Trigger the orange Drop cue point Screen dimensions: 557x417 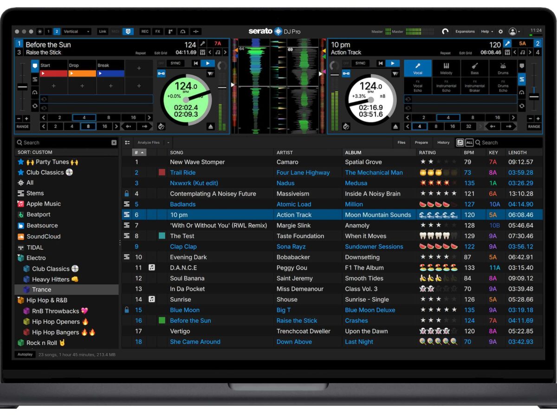[82, 73]
